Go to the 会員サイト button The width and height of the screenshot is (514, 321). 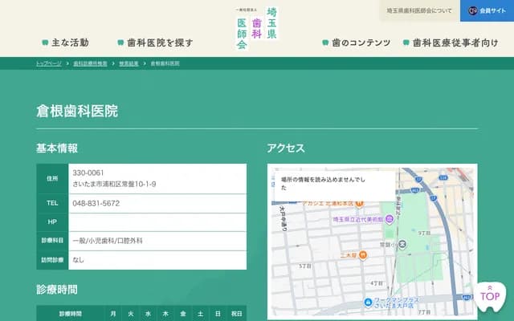pyautogui.click(x=487, y=10)
